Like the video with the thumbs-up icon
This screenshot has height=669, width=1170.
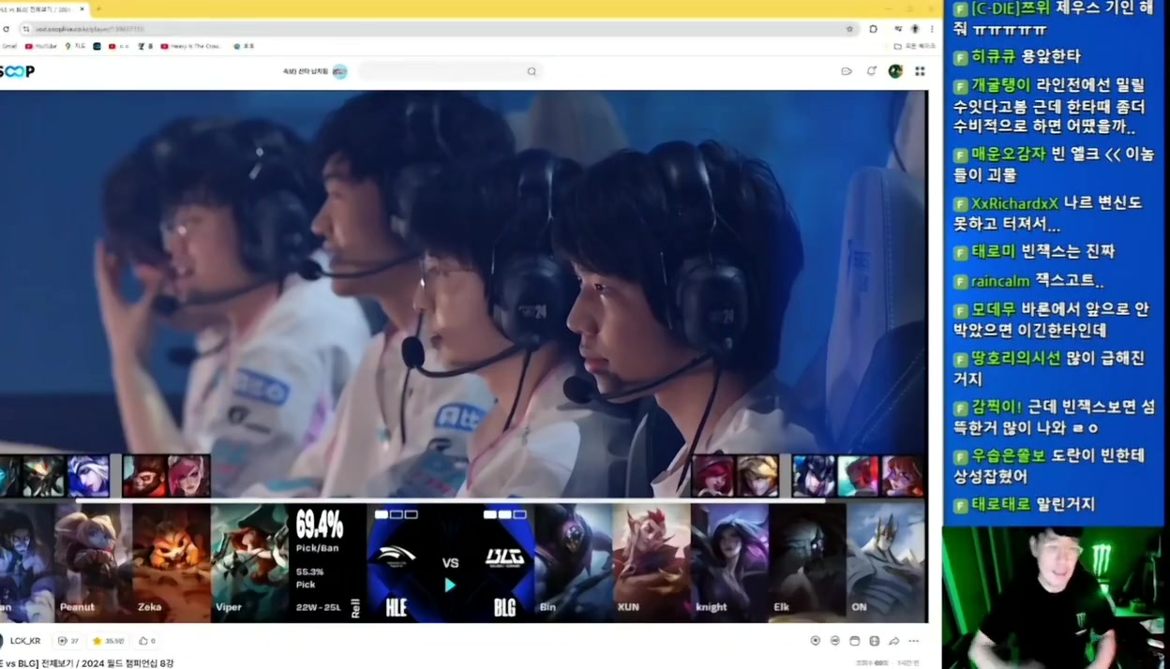click(143, 641)
